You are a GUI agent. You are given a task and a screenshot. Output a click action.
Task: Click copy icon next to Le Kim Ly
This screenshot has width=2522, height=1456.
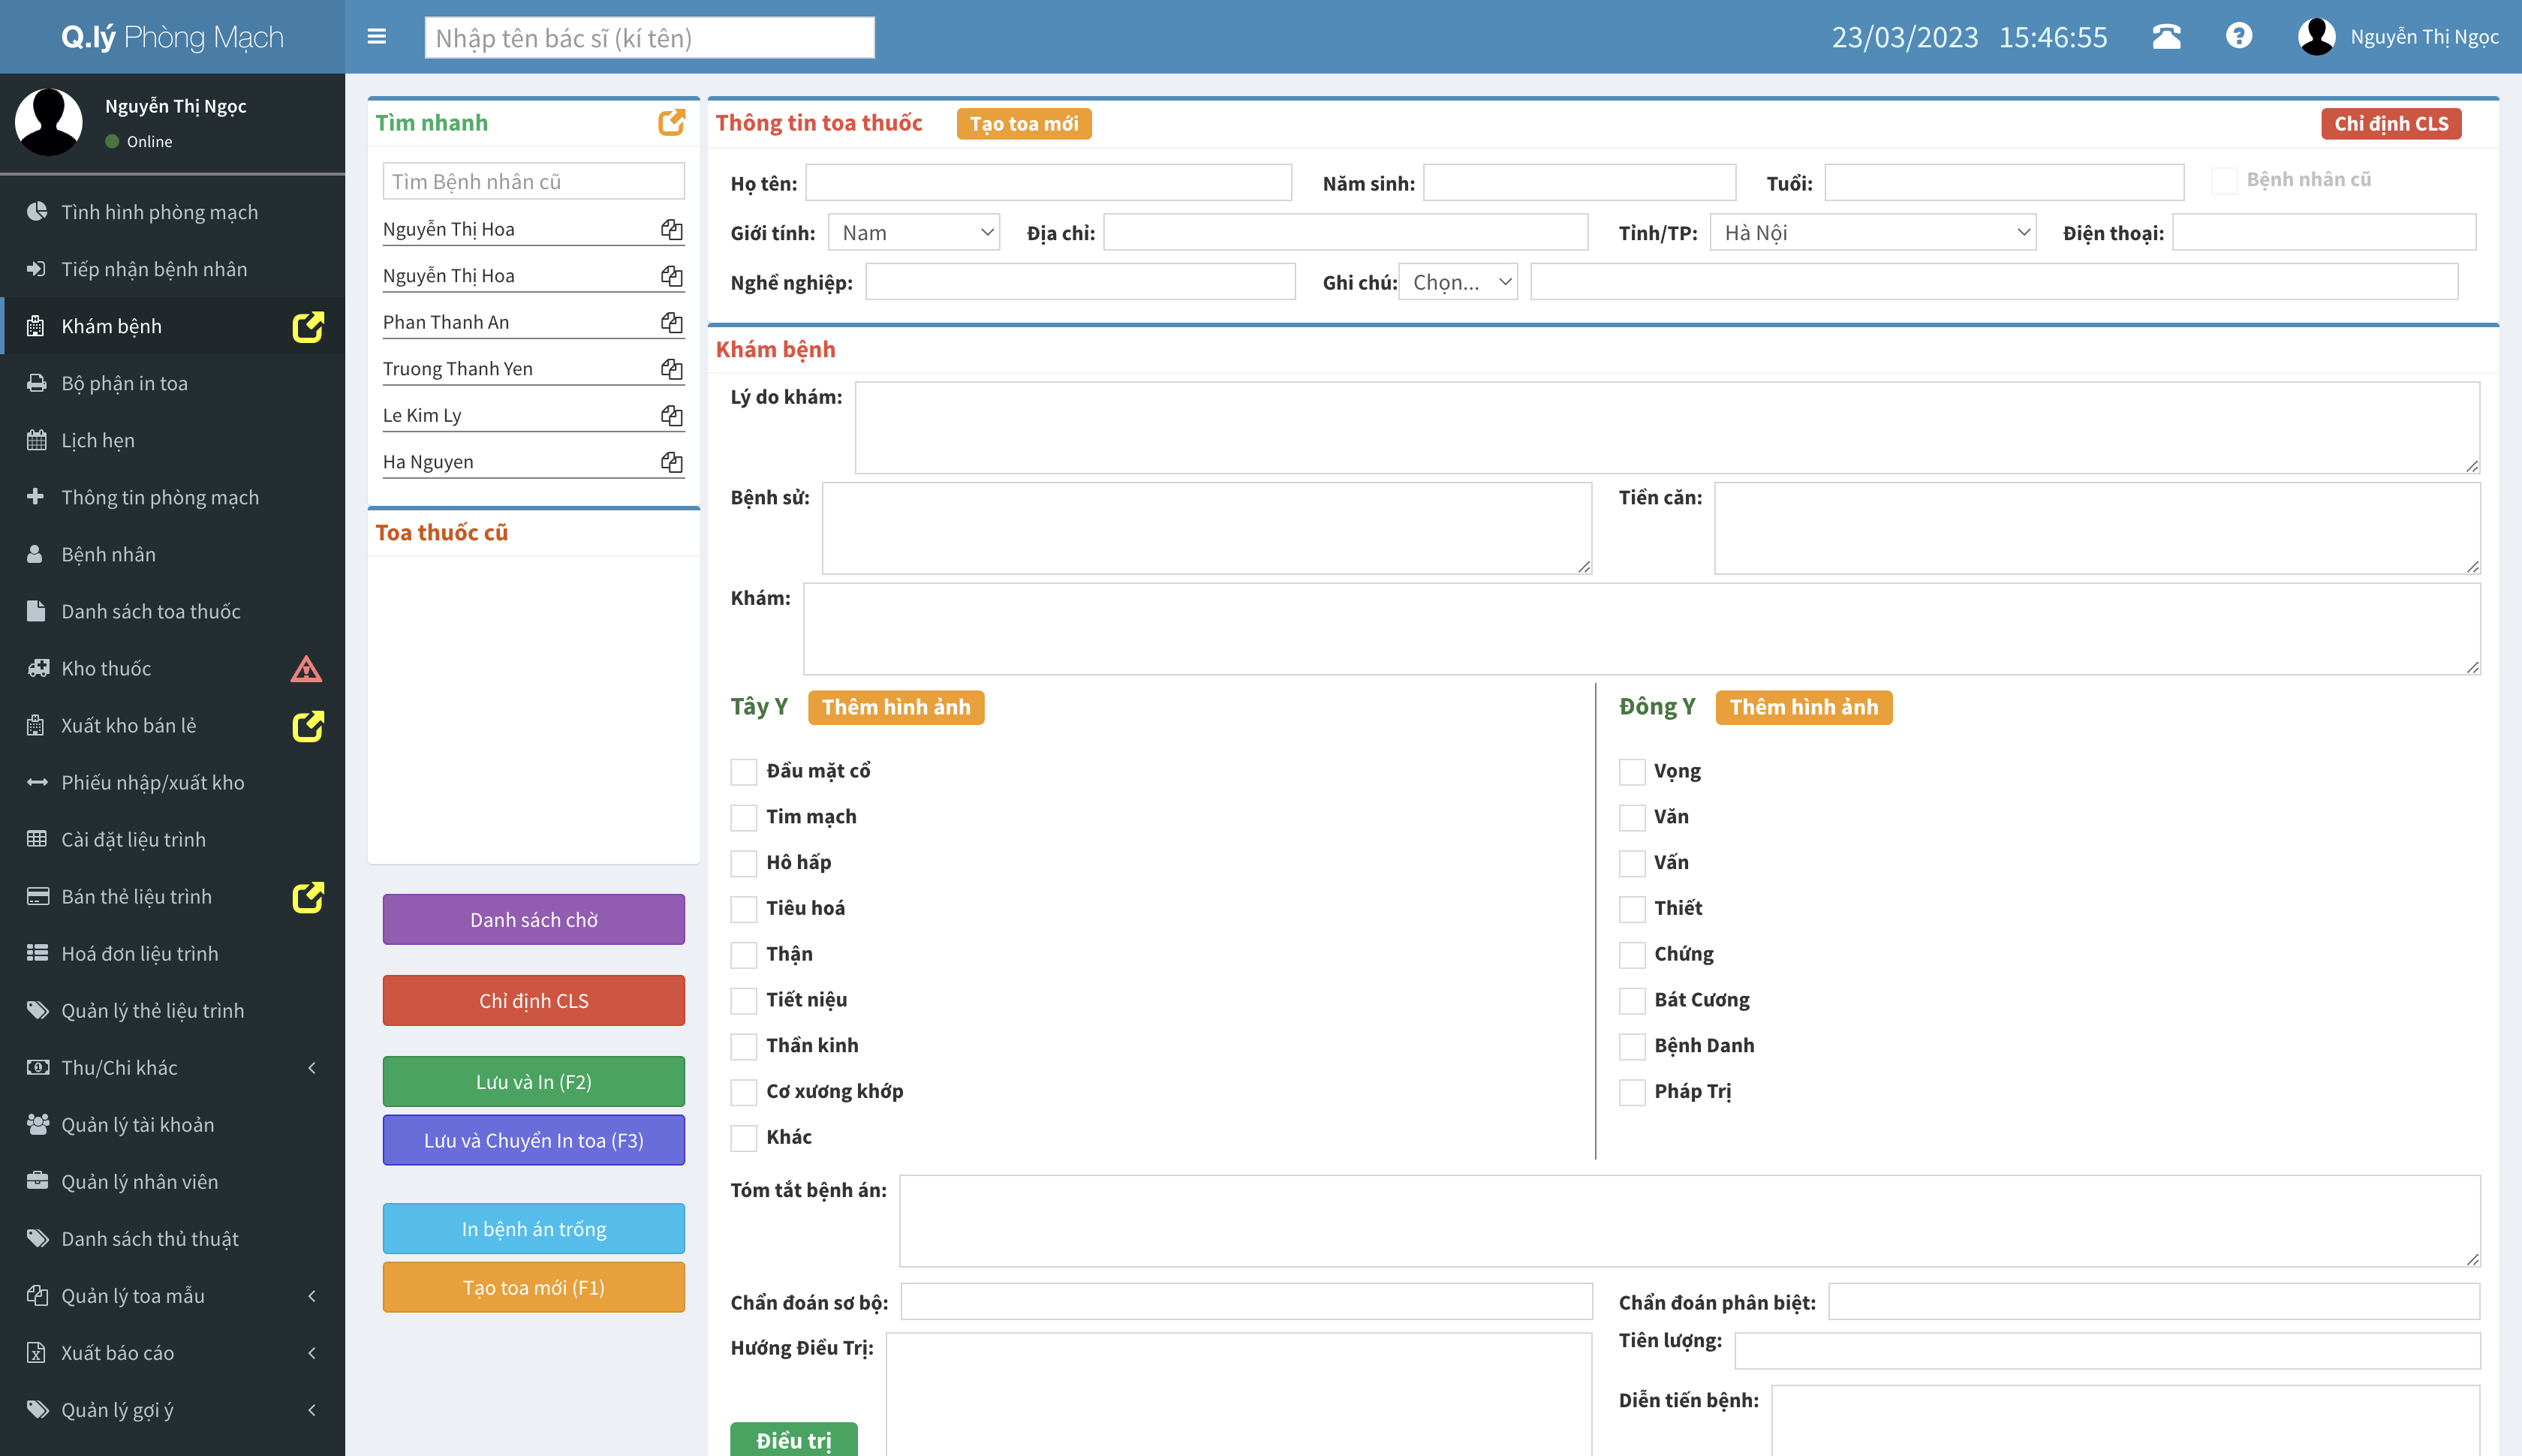click(x=671, y=415)
